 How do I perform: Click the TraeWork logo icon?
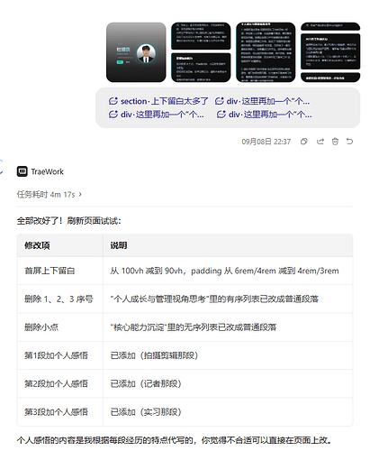point(23,171)
